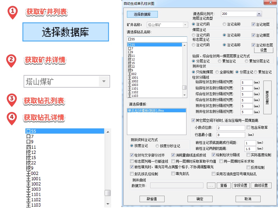Open the 比例尺 dropdown showing 200
This screenshot has width=278, height=210.
259,14
